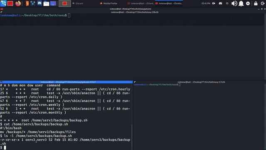Switch to the terminal in ~/Deskto... taskbar entry
Viewport: 266px width, 150px height.
click(x=169, y=3)
